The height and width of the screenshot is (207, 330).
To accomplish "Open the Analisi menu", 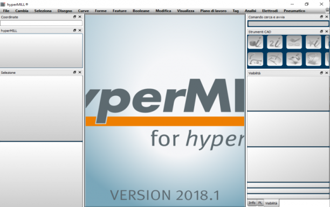I will coord(250,11).
